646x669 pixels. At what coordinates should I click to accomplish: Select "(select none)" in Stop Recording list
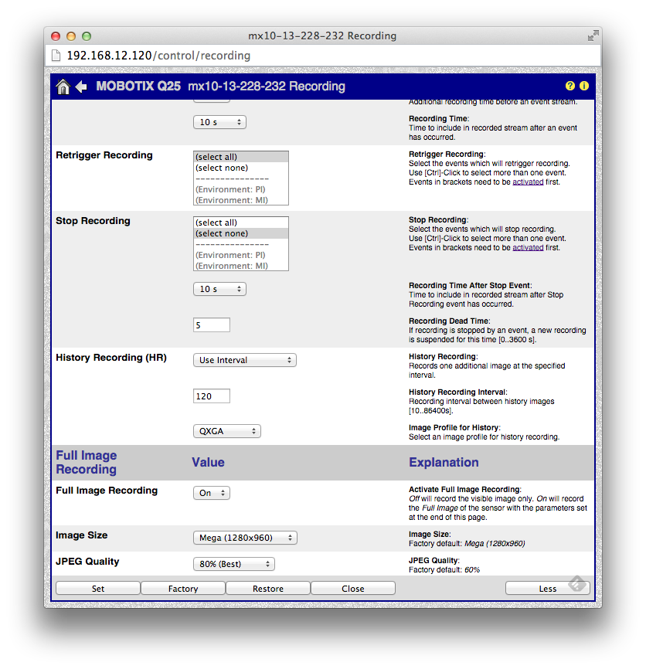[x=240, y=233]
